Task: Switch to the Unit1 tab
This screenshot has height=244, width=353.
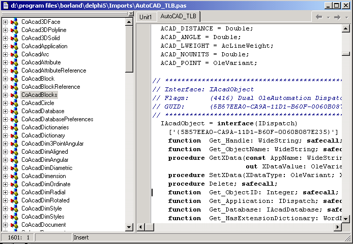Action: click(x=146, y=17)
